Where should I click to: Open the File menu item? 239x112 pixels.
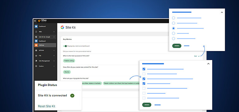pyautogui.click(x=45, y=56)
